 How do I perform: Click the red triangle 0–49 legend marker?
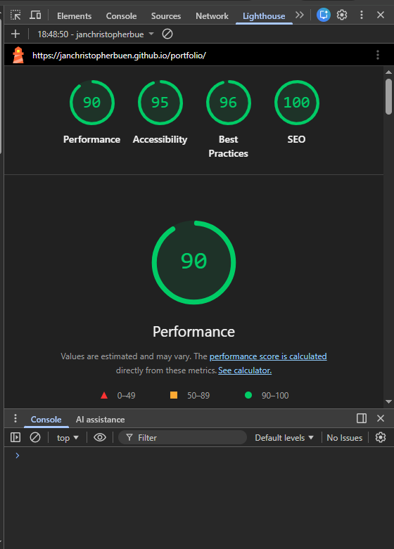coord(104,395)
